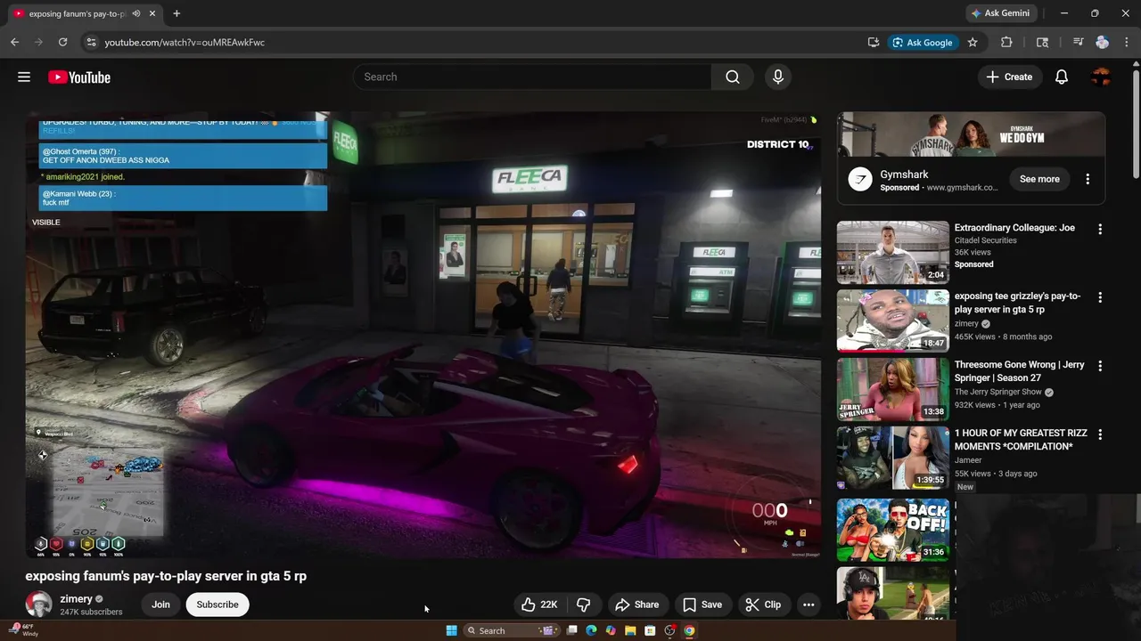Open Task View from taskbar

point(572,630)
